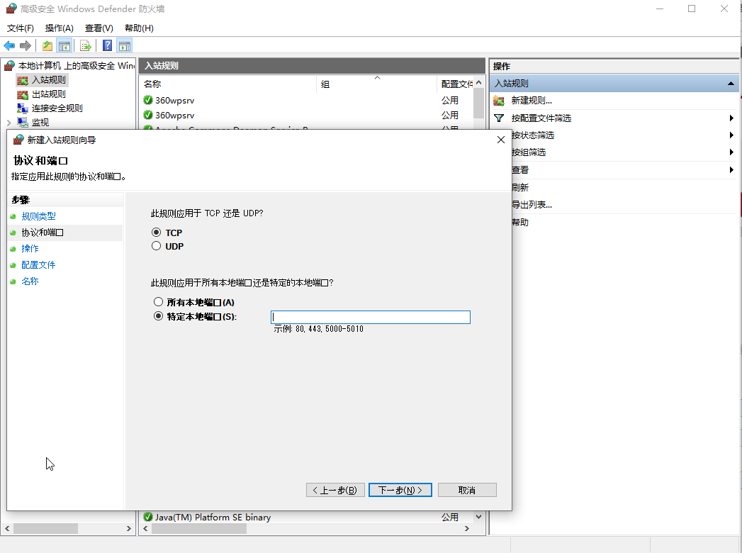Select the UDP radio button

[156, 246]
